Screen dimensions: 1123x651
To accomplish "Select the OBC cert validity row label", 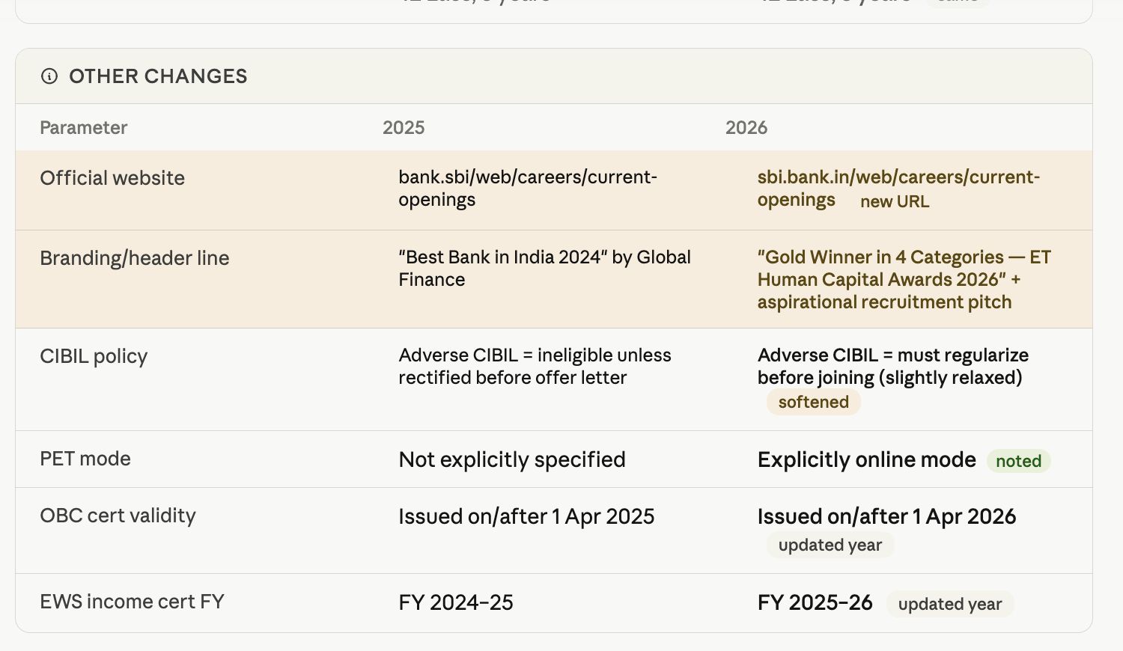I will [118, 516].
